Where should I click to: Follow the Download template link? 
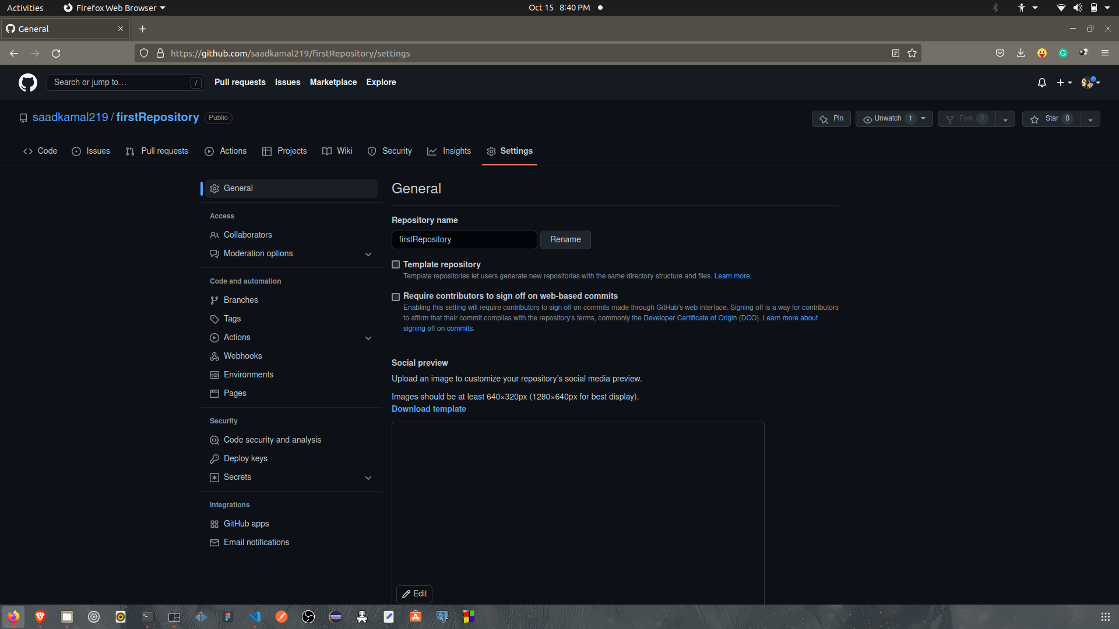pos(428,409)
